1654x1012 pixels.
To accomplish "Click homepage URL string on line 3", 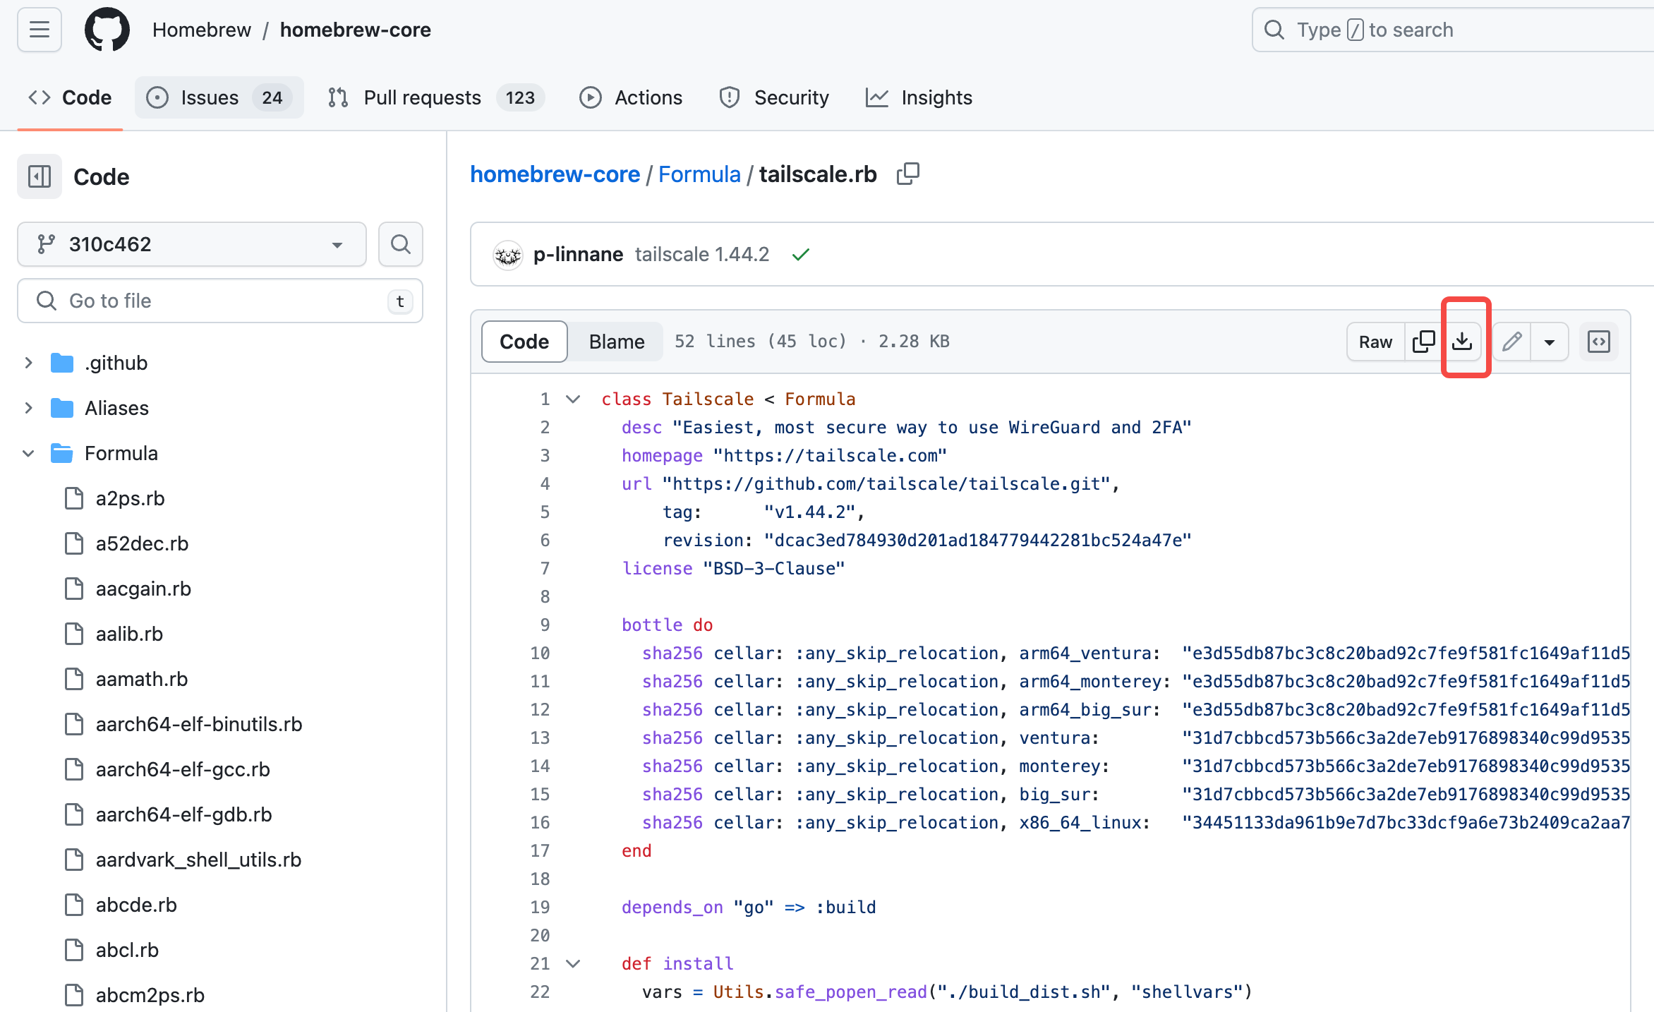I will pyautogui.click(x=830, y=455).
